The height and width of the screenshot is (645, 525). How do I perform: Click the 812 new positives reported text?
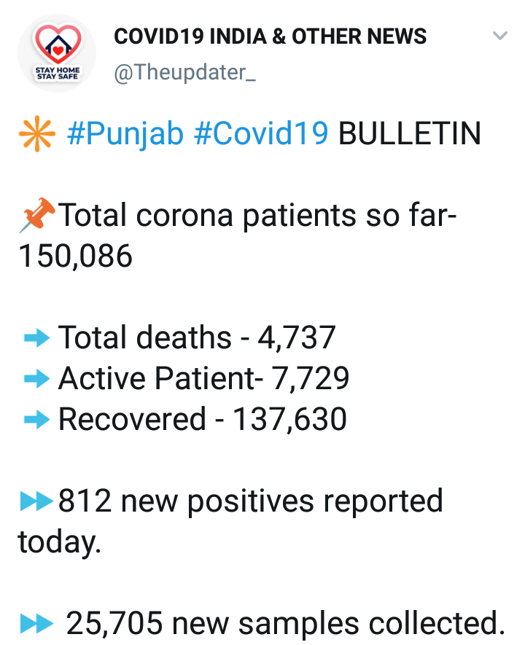(x=250, y=501)
